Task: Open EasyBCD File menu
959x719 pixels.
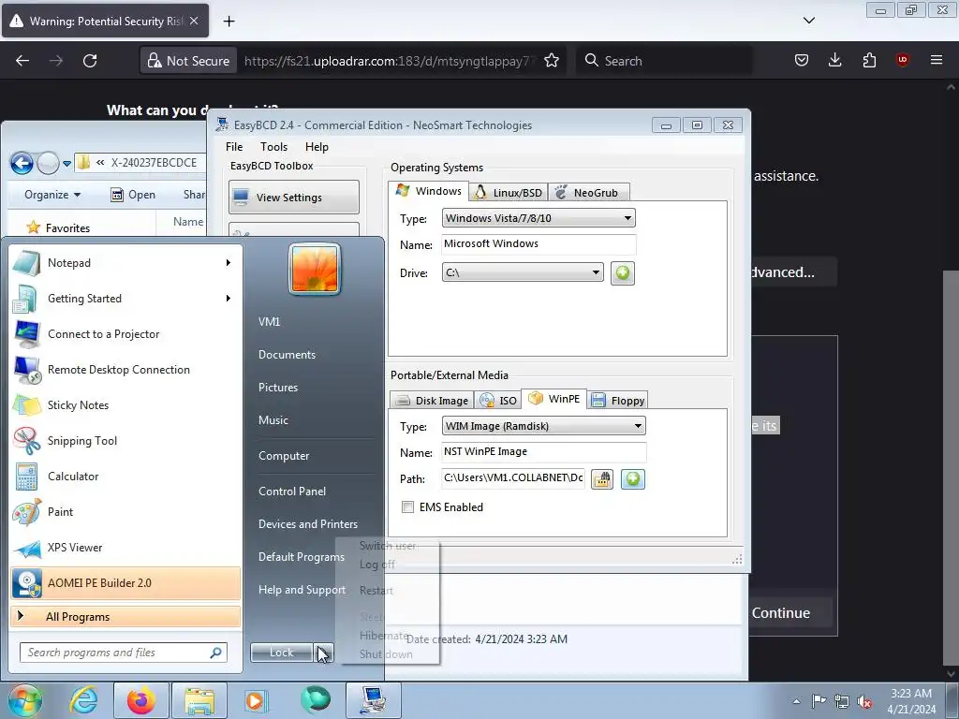Action: (234, 147)
